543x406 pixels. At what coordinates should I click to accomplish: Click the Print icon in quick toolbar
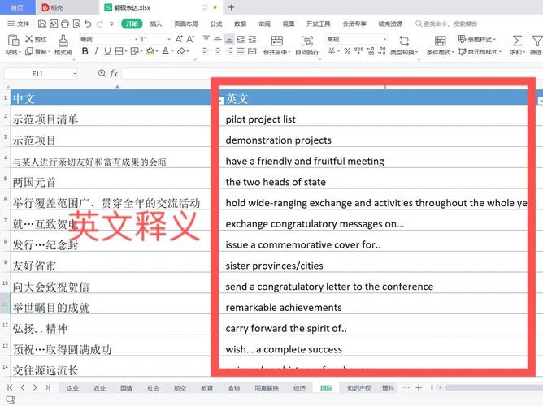[x=65, y=24]
